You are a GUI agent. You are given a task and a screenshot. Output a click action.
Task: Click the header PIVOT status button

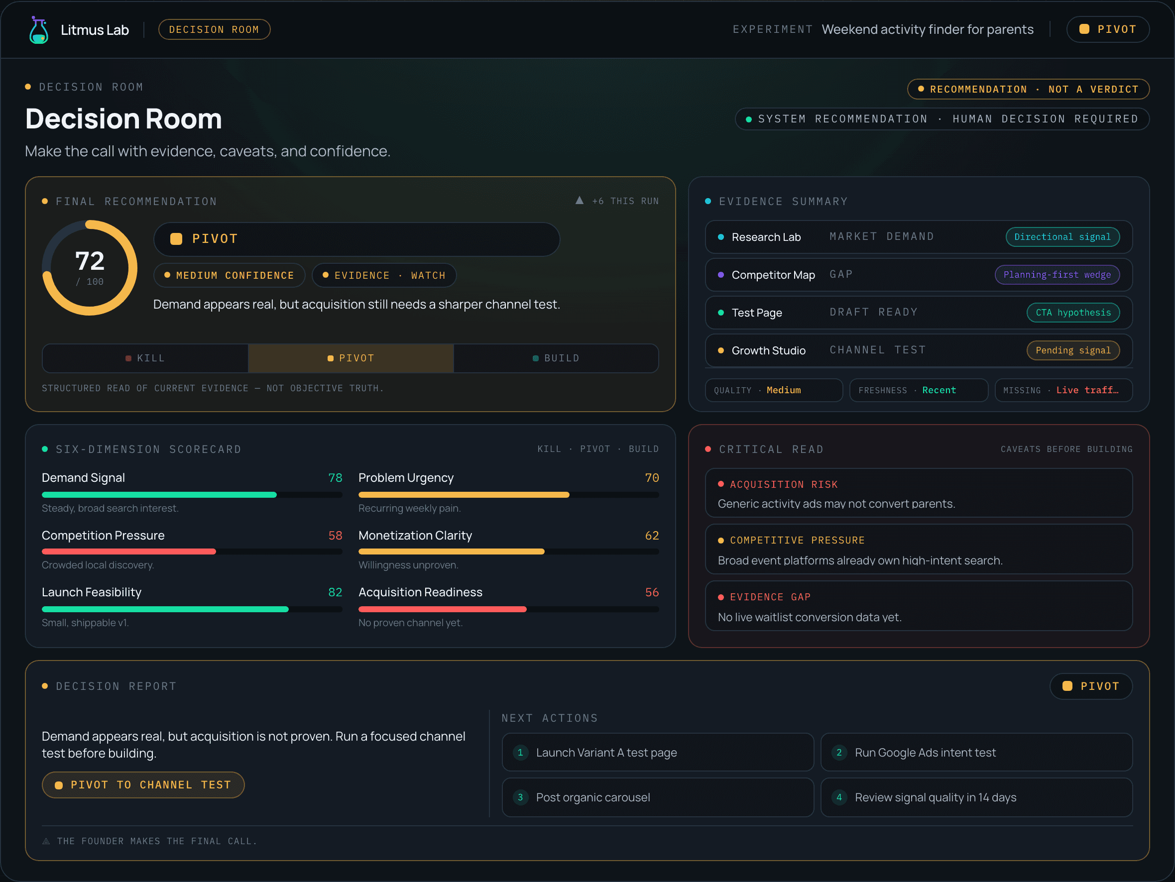point(1108,29)
